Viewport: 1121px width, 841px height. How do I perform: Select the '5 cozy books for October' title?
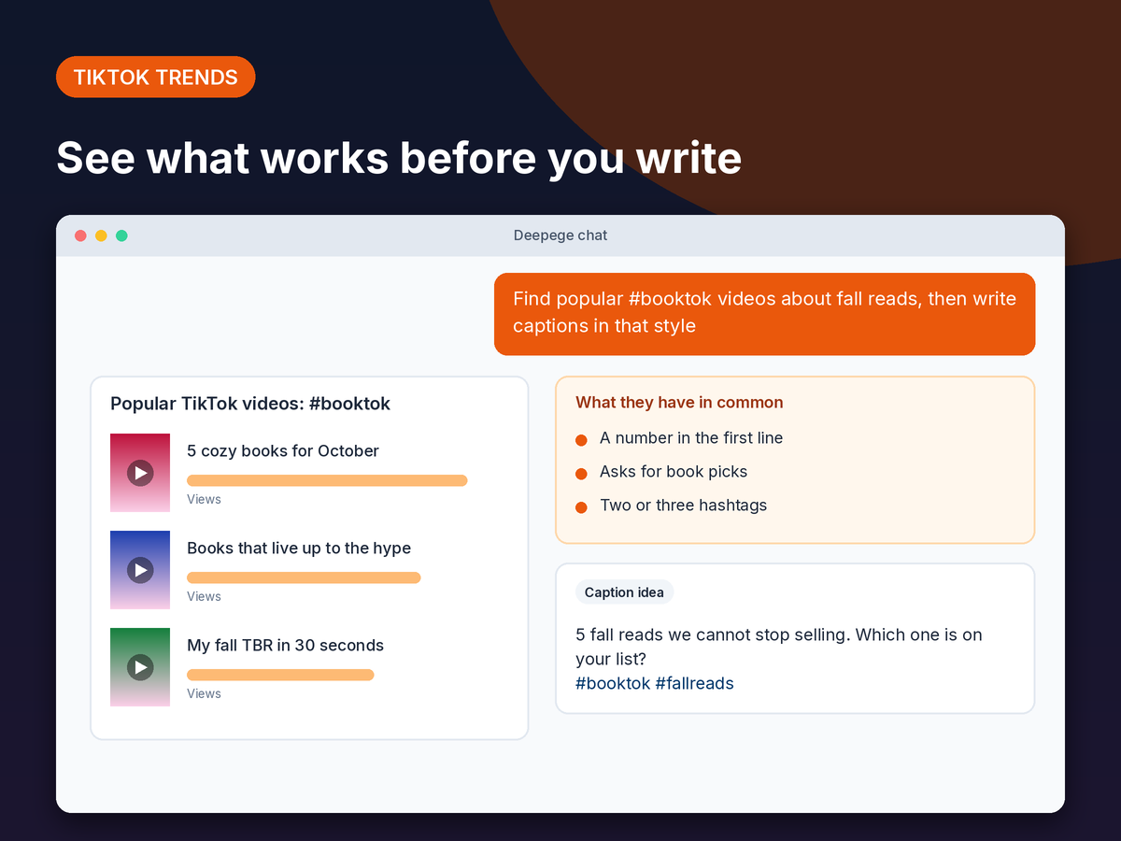pos(283,450)
